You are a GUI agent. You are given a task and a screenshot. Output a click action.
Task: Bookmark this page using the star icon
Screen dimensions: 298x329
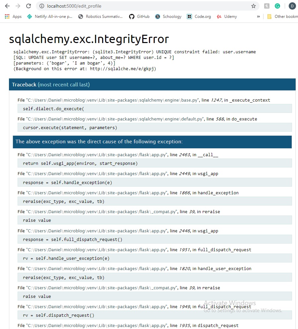[254, 6]
